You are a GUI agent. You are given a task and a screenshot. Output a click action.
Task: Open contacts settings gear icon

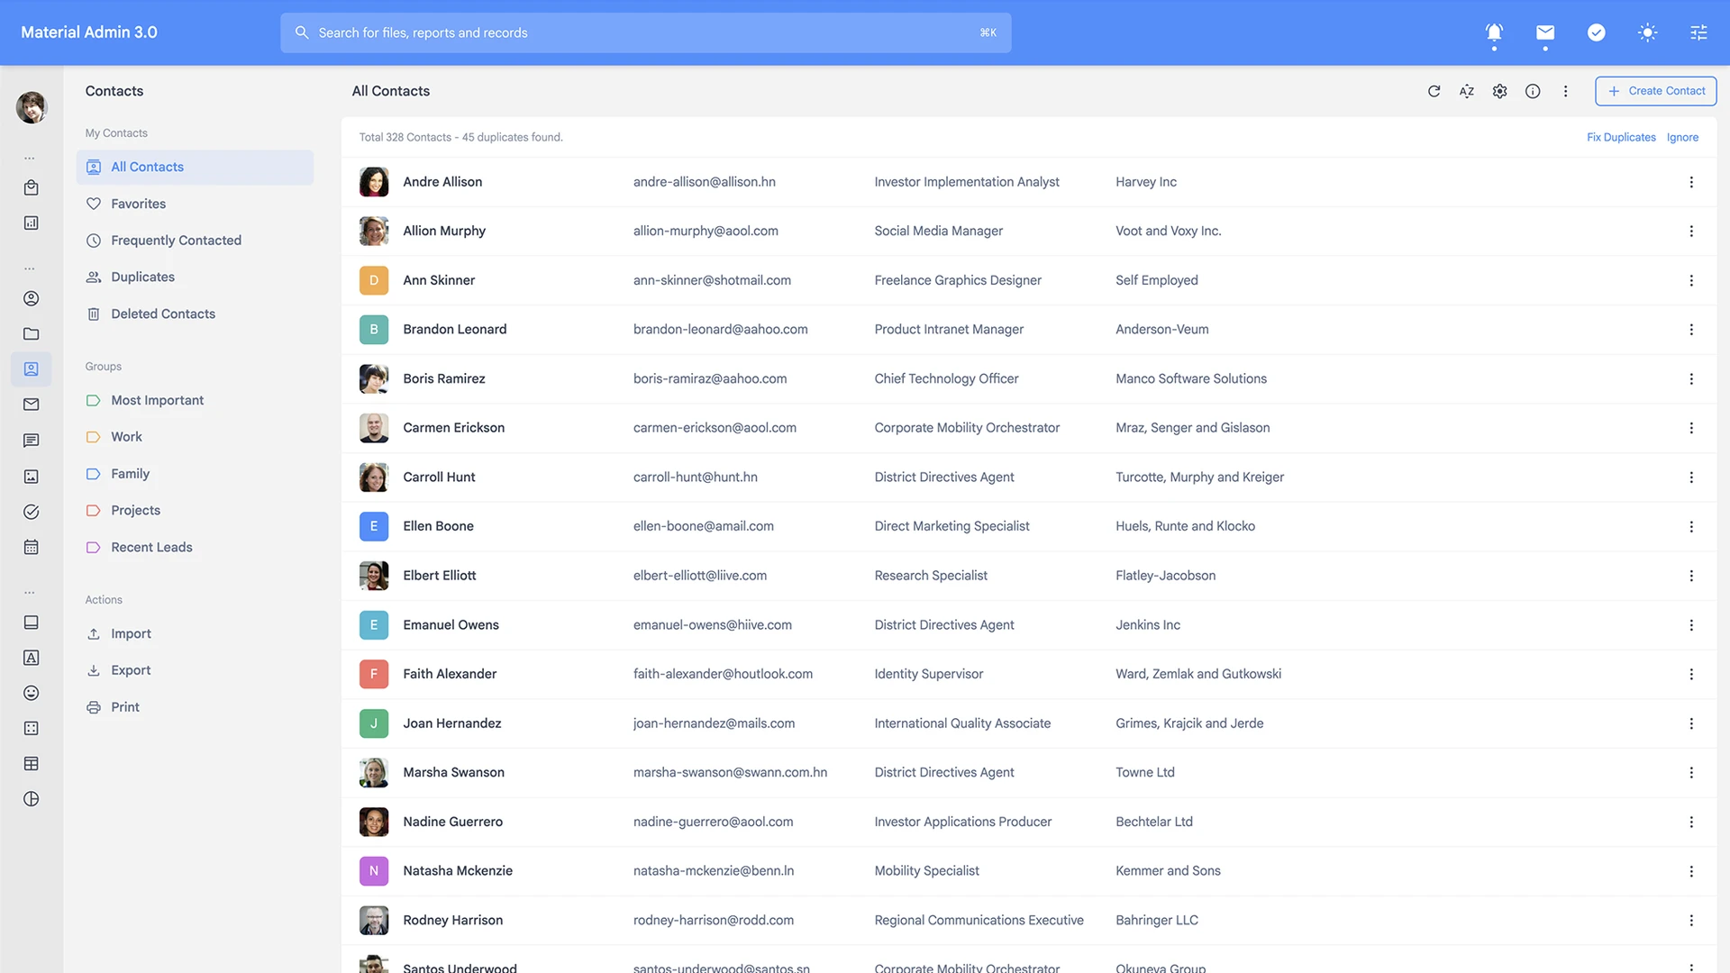click(x=1499, y=91)
